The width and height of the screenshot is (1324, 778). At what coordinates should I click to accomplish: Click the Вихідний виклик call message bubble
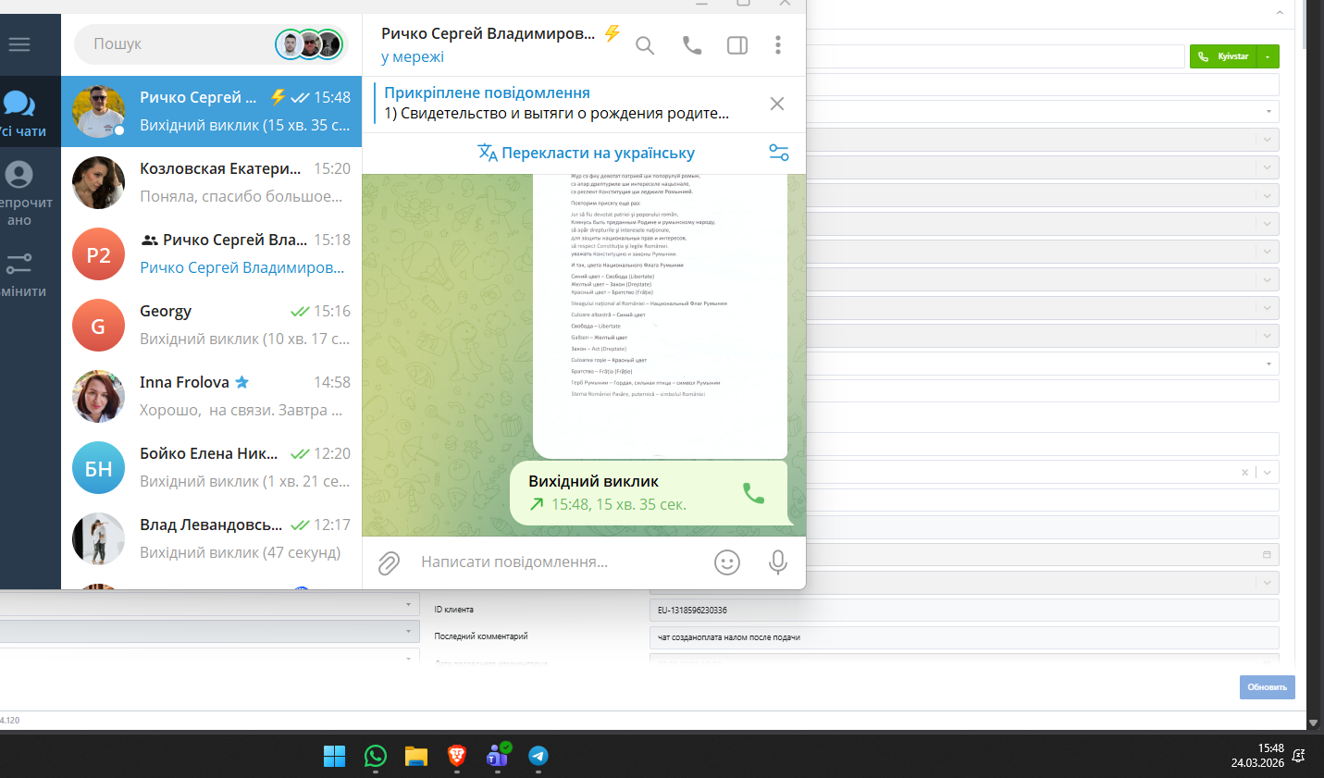pyautogui.click(x=648, y=493)
